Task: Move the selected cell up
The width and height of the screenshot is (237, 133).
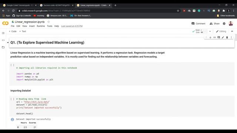Action: click(x=206, y=37)
